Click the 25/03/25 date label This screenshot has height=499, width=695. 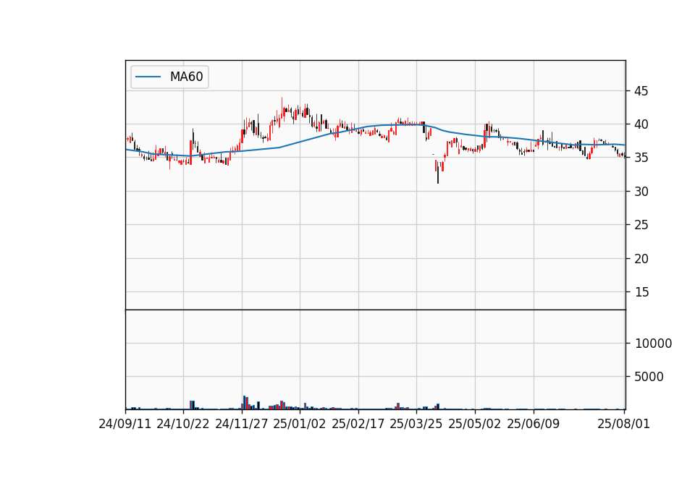coord(416,424)
